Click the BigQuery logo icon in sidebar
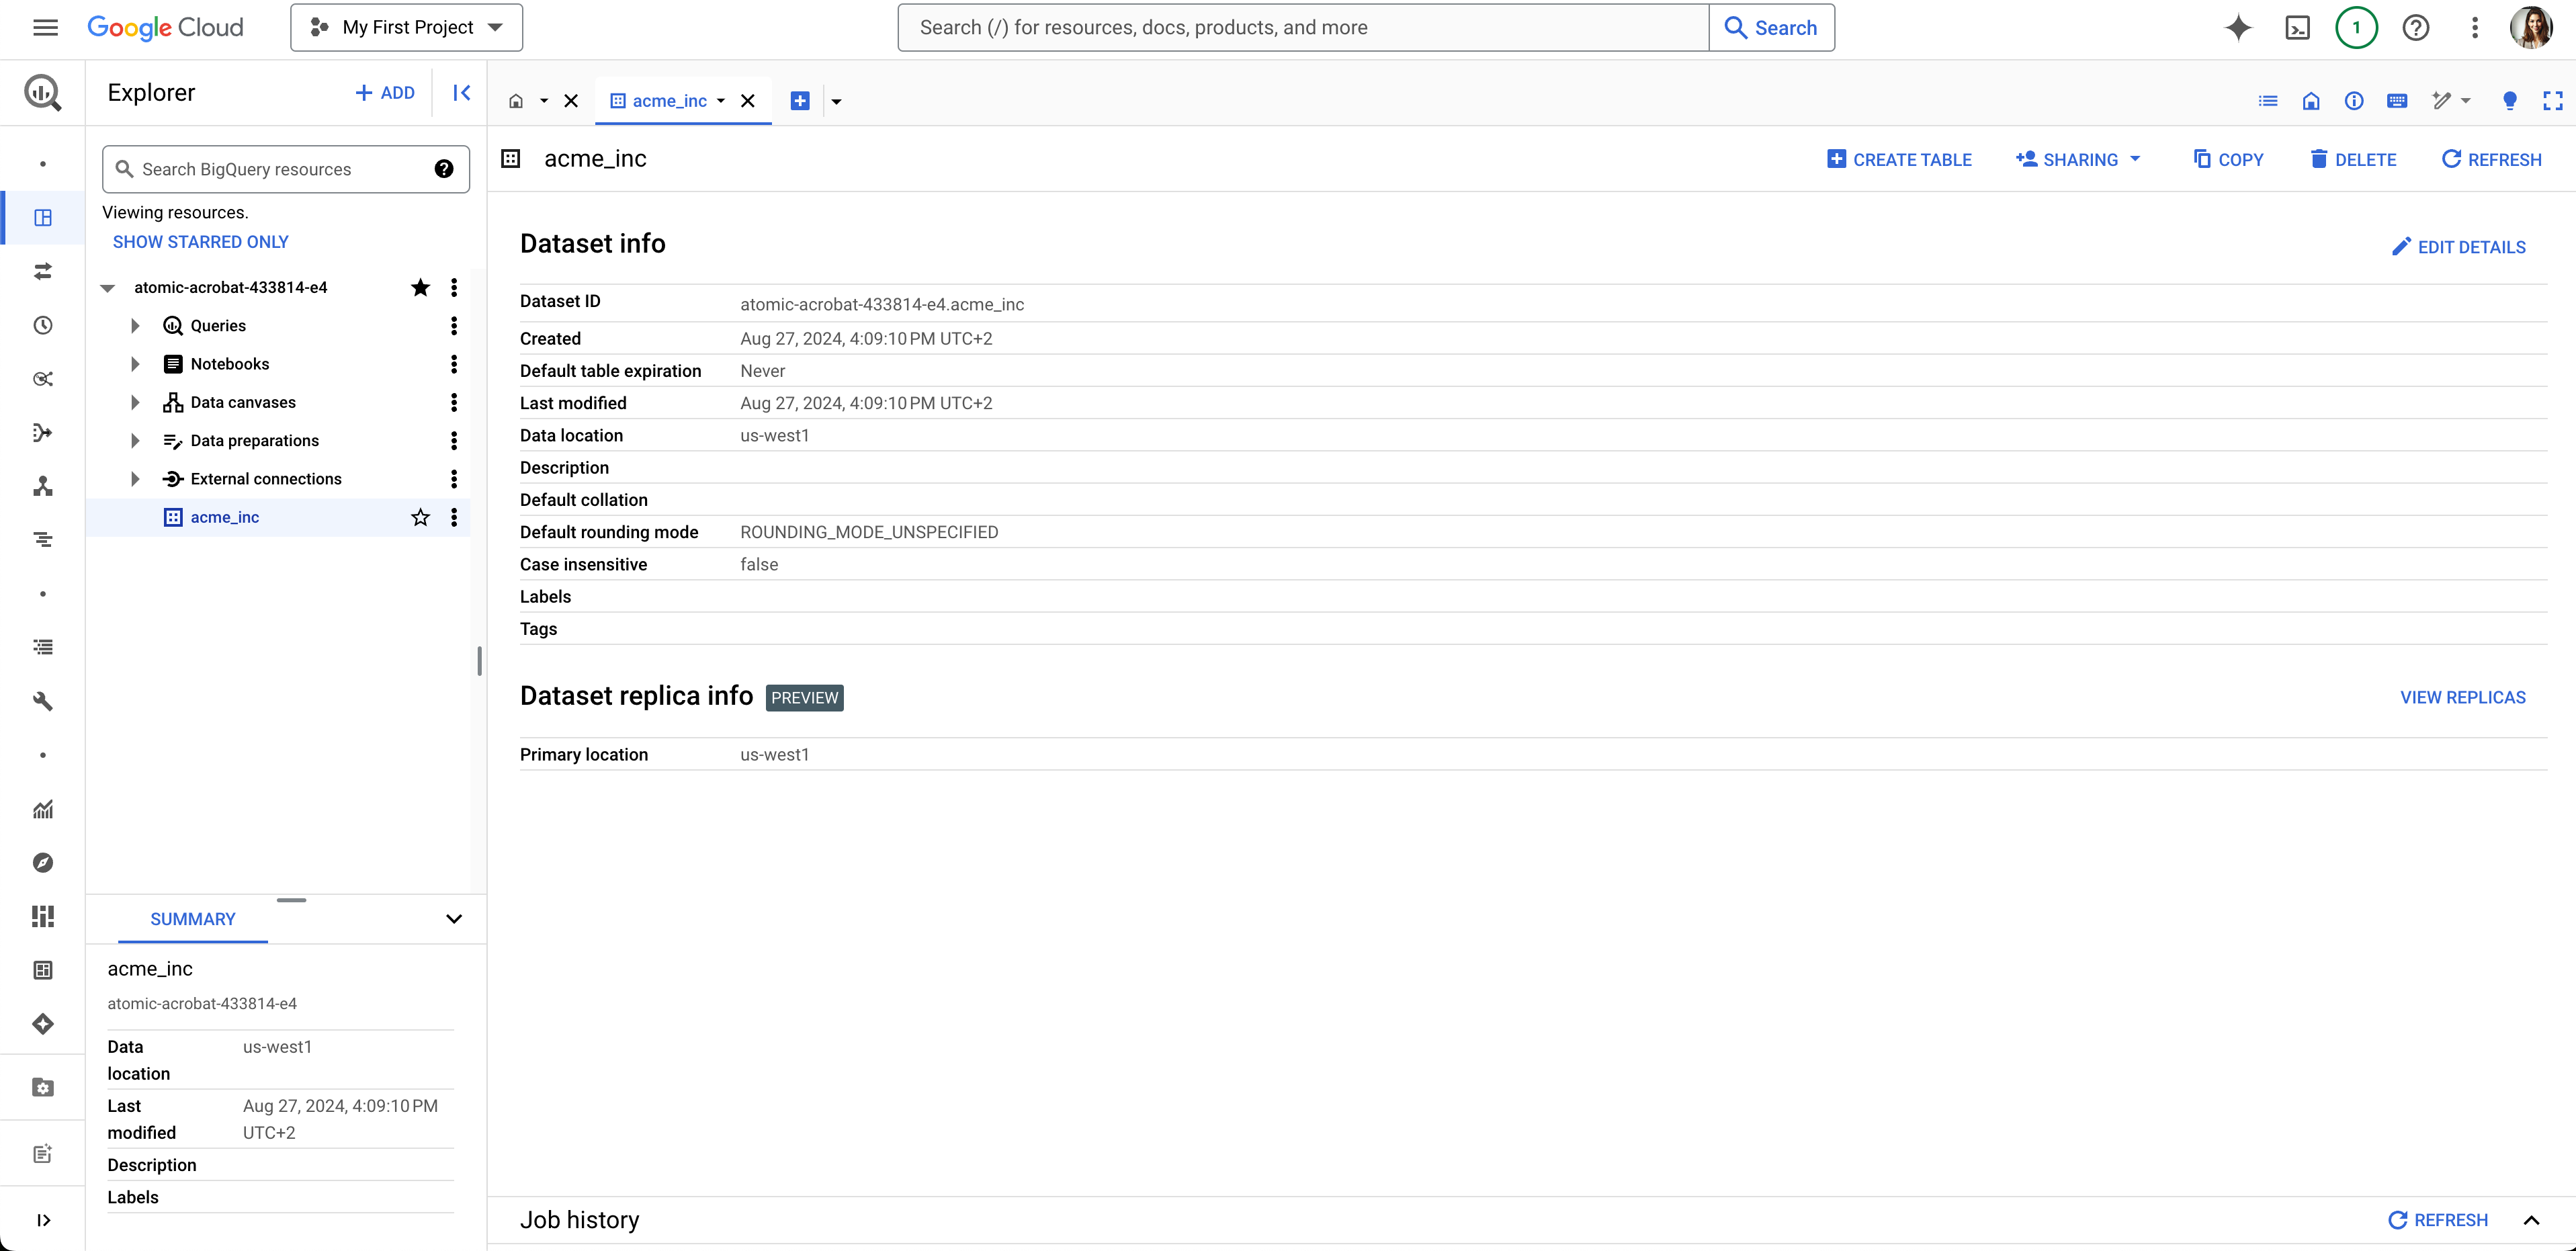This screenshot has height=1251, width=2576. point(42,93)
